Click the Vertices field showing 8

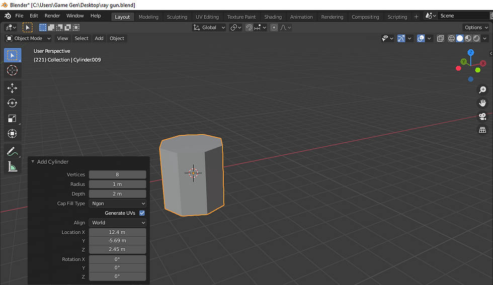pyautogui.click(x=117, y=175)
